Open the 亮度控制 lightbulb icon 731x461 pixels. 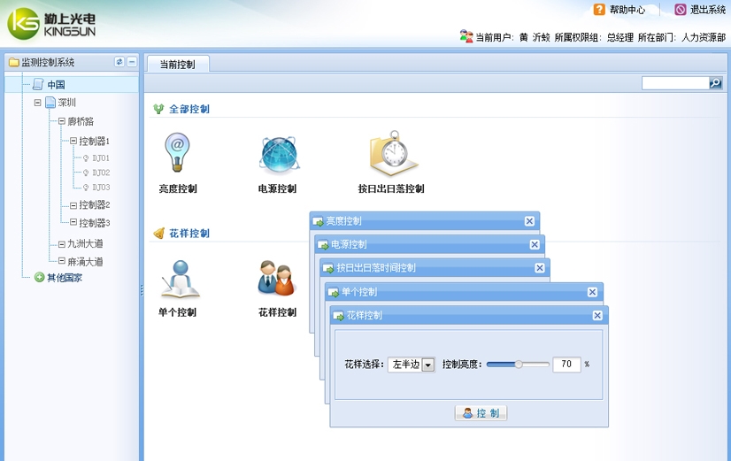click(177, 153)
